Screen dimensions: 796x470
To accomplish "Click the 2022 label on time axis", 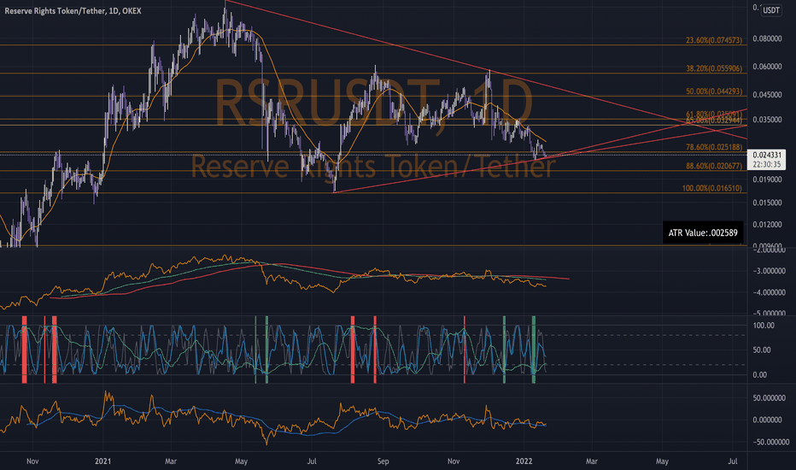I will 524,461.
